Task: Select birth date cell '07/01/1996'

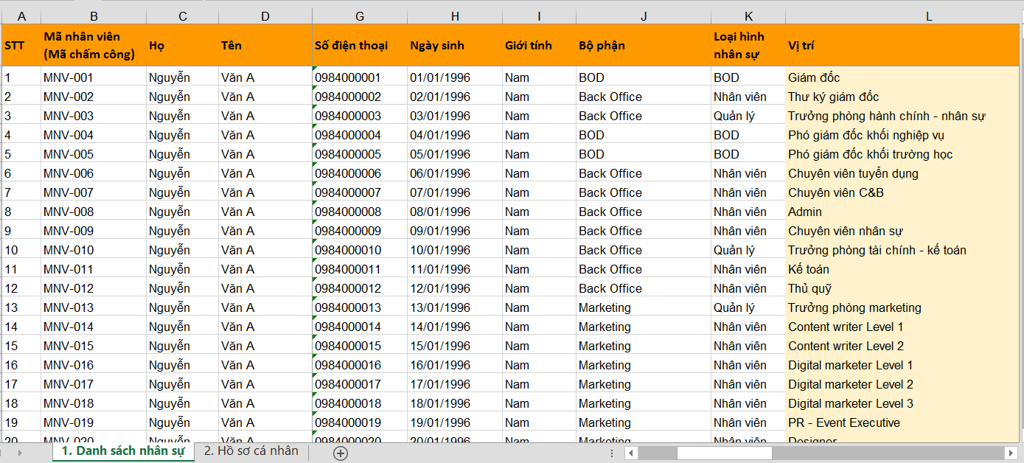Action: pyautogui.click(x=455, y=192)
